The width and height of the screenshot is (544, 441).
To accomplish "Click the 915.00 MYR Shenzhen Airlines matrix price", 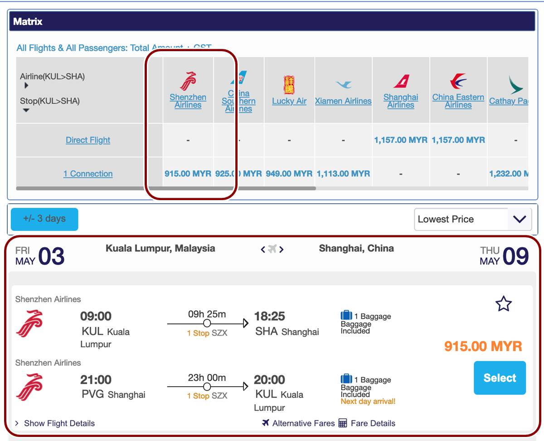I will (188, 173).
